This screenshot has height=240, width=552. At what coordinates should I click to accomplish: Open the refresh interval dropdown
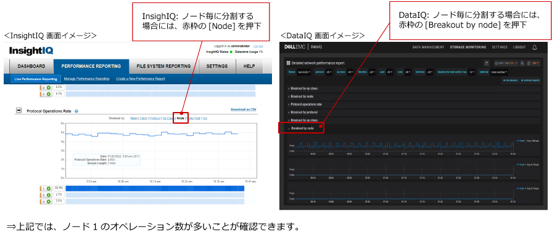click(x=536, y=63)
